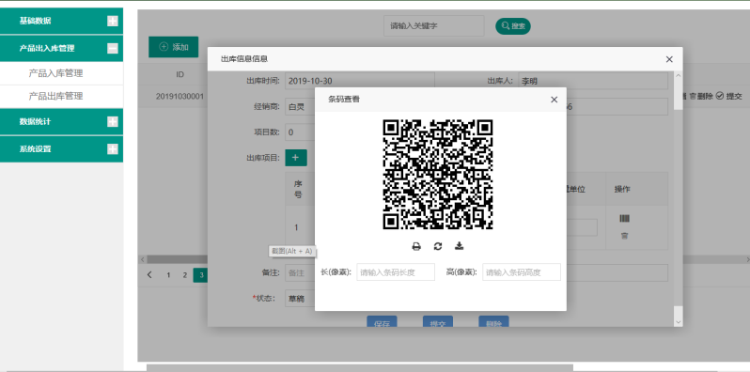Click the 序号 column header
This screenshot has width=750, height=372.
pyautogui.click(x=298, y=190)
